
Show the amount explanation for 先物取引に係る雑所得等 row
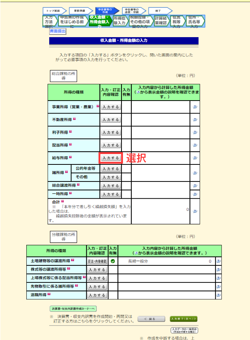[x=219, y=287]
